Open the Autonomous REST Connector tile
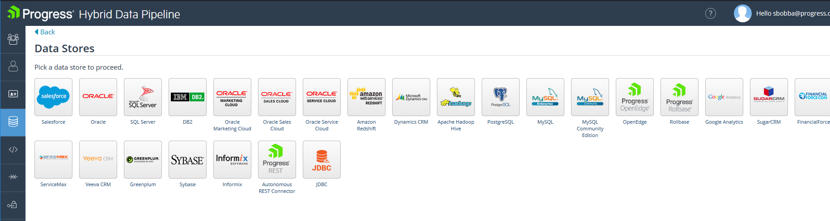 277,159
